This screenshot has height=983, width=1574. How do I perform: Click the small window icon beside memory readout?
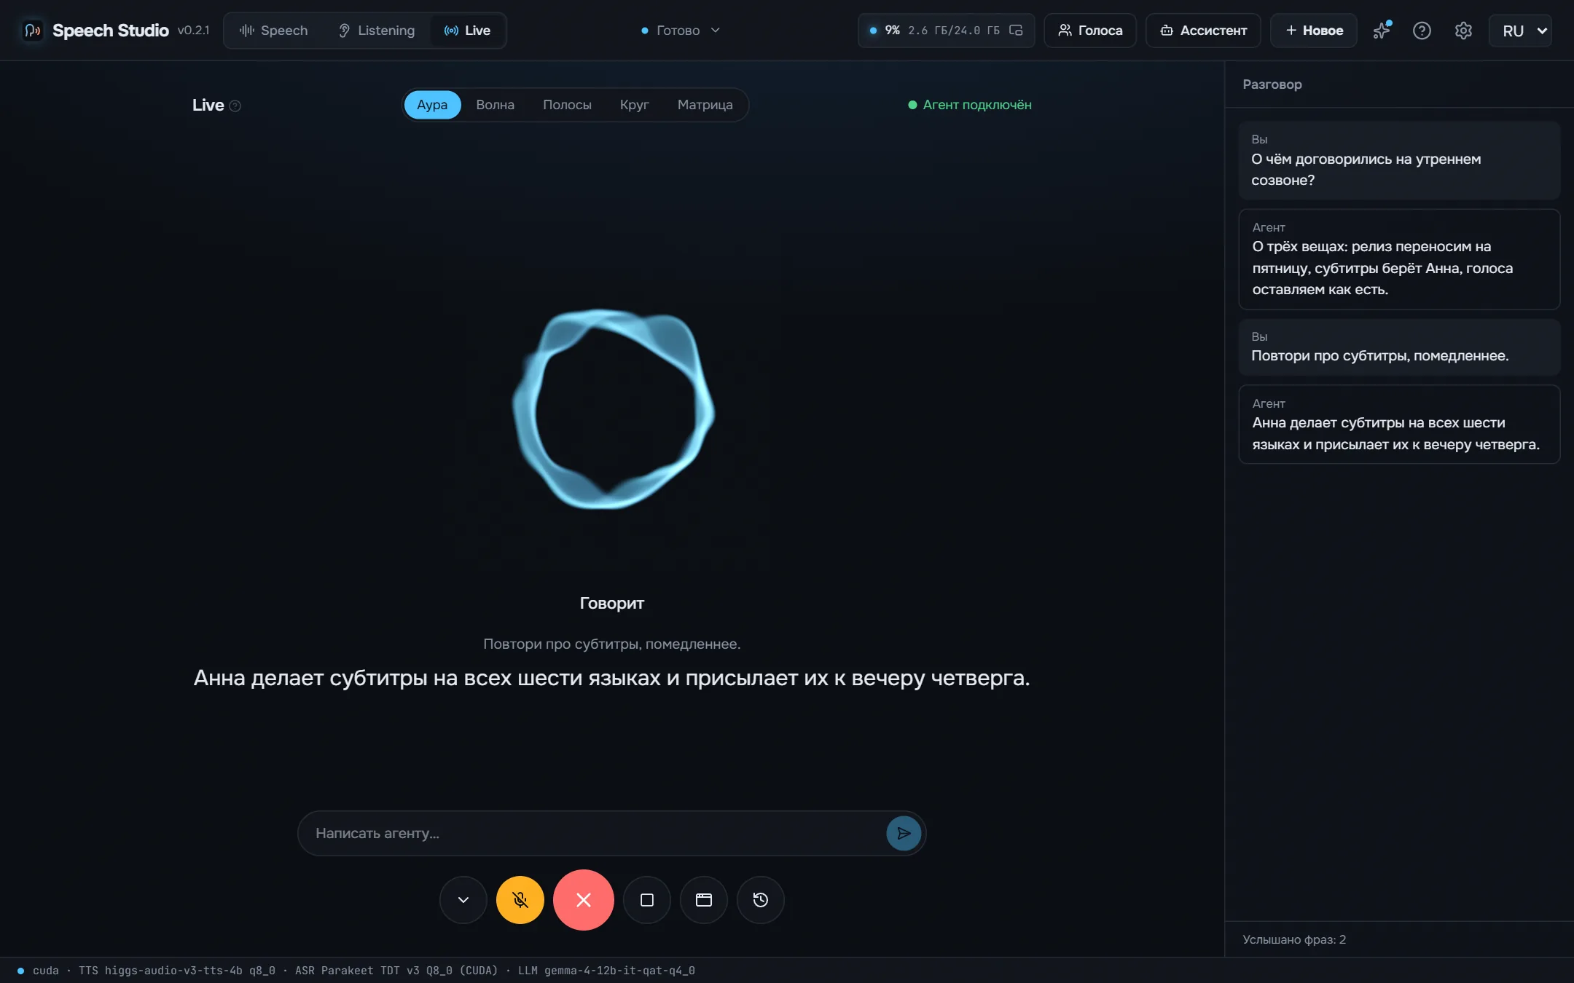[1016, 31]
